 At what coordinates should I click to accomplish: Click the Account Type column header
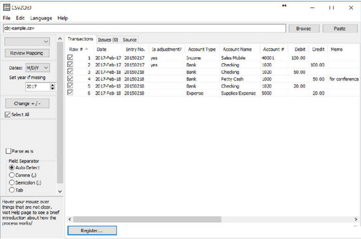pos(202,49)
